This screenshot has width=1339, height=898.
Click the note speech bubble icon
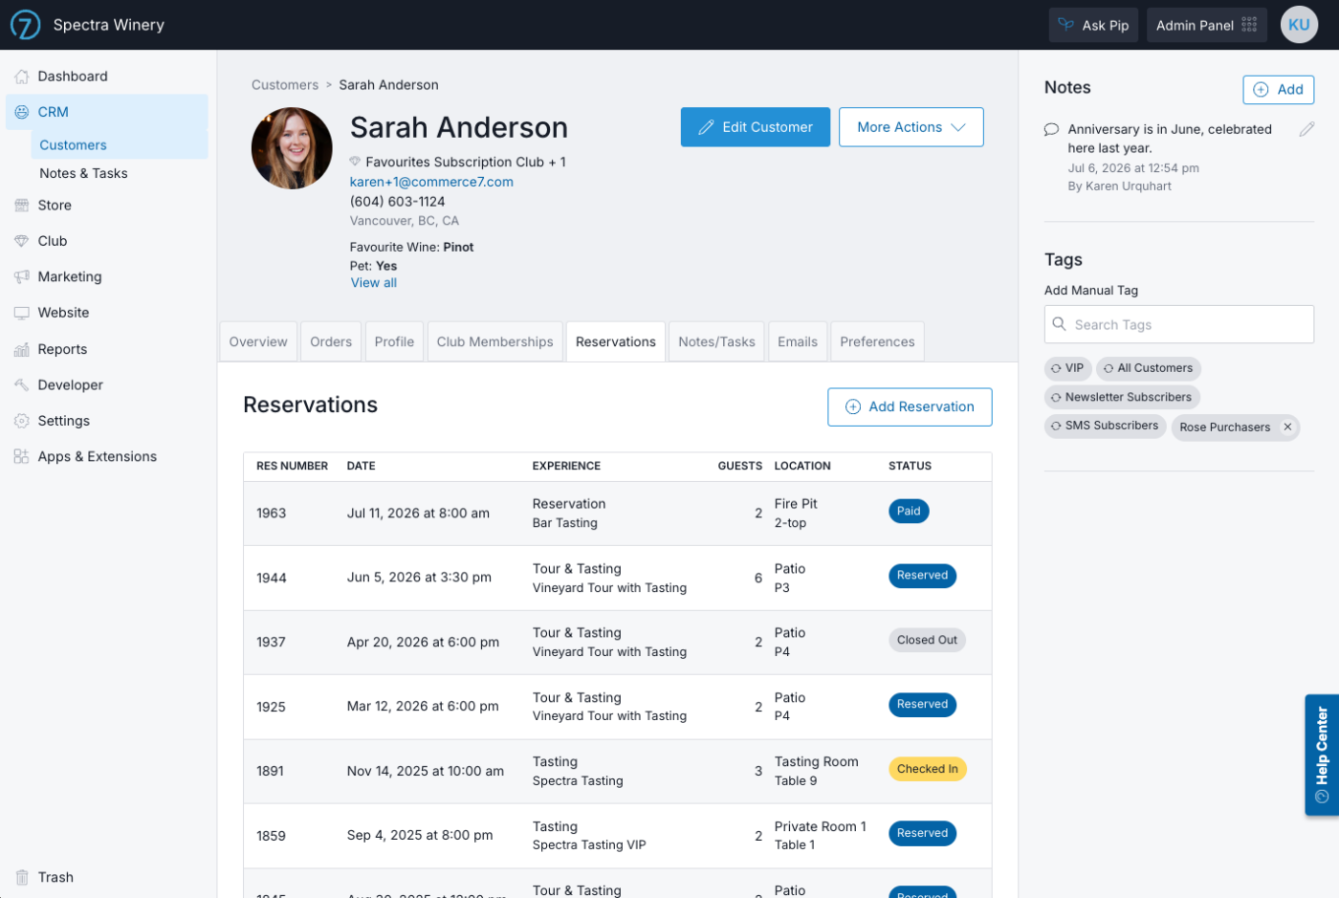click(1051, 129)
